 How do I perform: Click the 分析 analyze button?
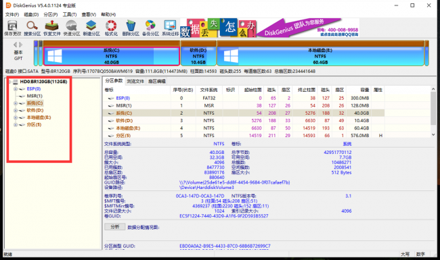tap(115, 227)
